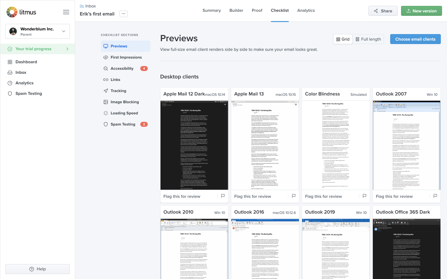The height and width of the screenshot is (279, 447).
Task: Open the Apple Mail 13 preview thumbnail
Action: 265,145
